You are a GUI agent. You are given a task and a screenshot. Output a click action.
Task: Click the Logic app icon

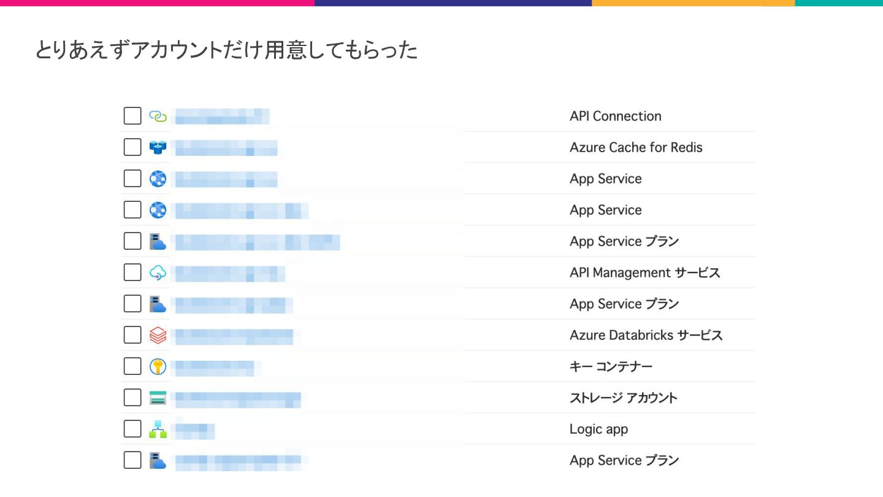(158, 429)
